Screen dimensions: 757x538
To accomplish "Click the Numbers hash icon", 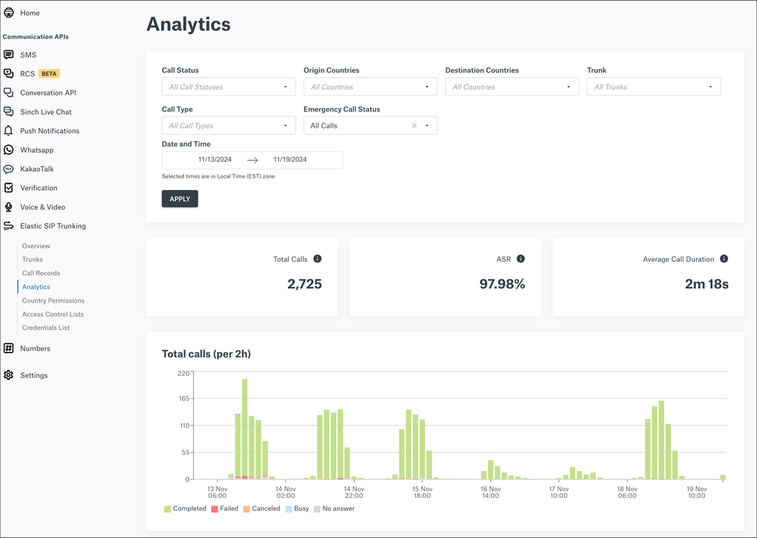I will (8, 349).
